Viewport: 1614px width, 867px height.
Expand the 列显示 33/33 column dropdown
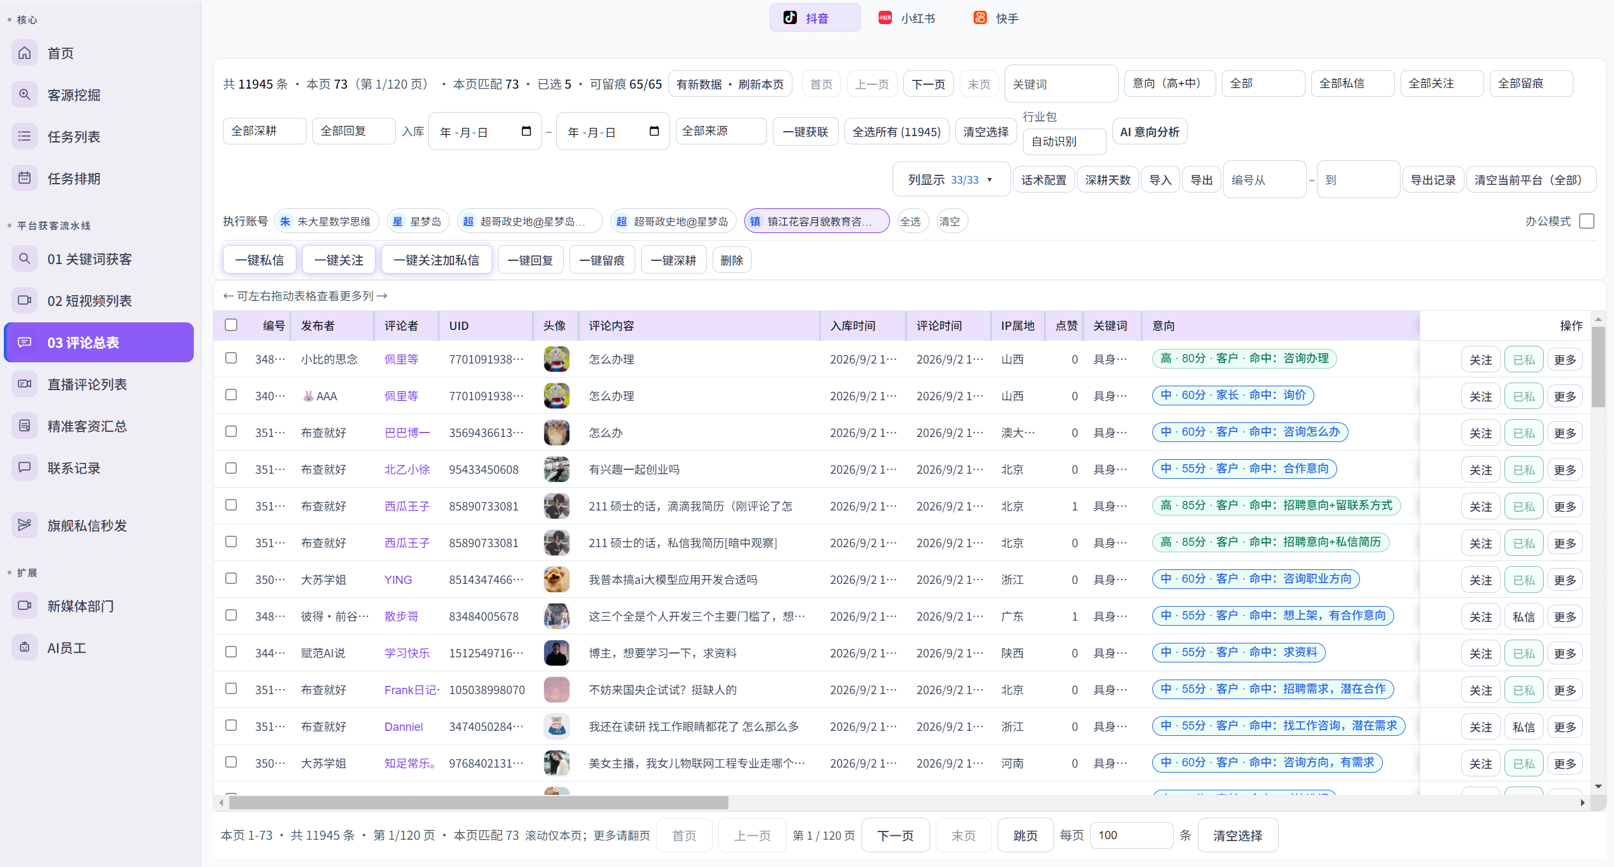pos(951,180)
